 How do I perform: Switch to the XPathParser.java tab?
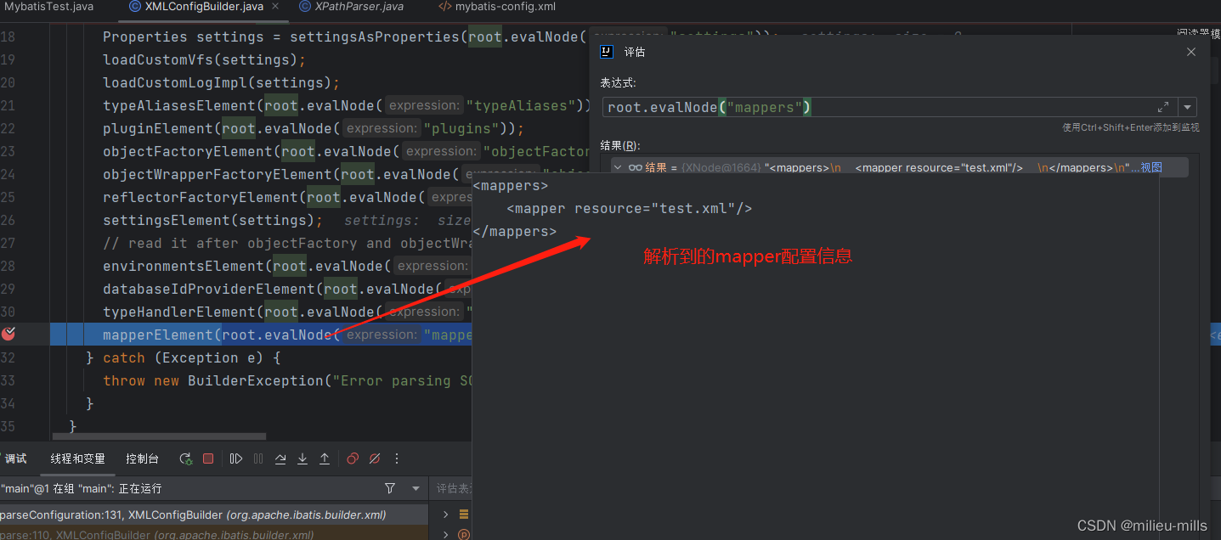click(359, 7)
